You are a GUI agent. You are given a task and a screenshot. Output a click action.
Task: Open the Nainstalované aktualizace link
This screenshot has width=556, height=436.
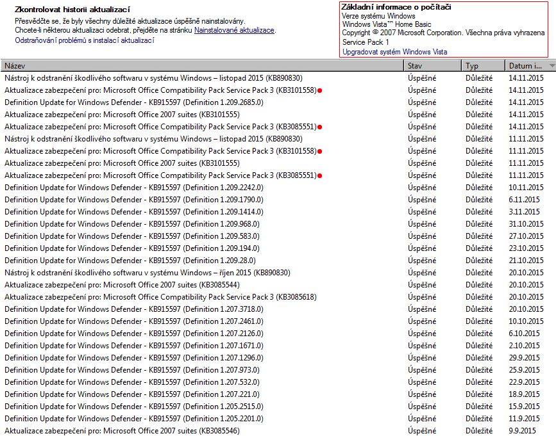pos(234,31)
